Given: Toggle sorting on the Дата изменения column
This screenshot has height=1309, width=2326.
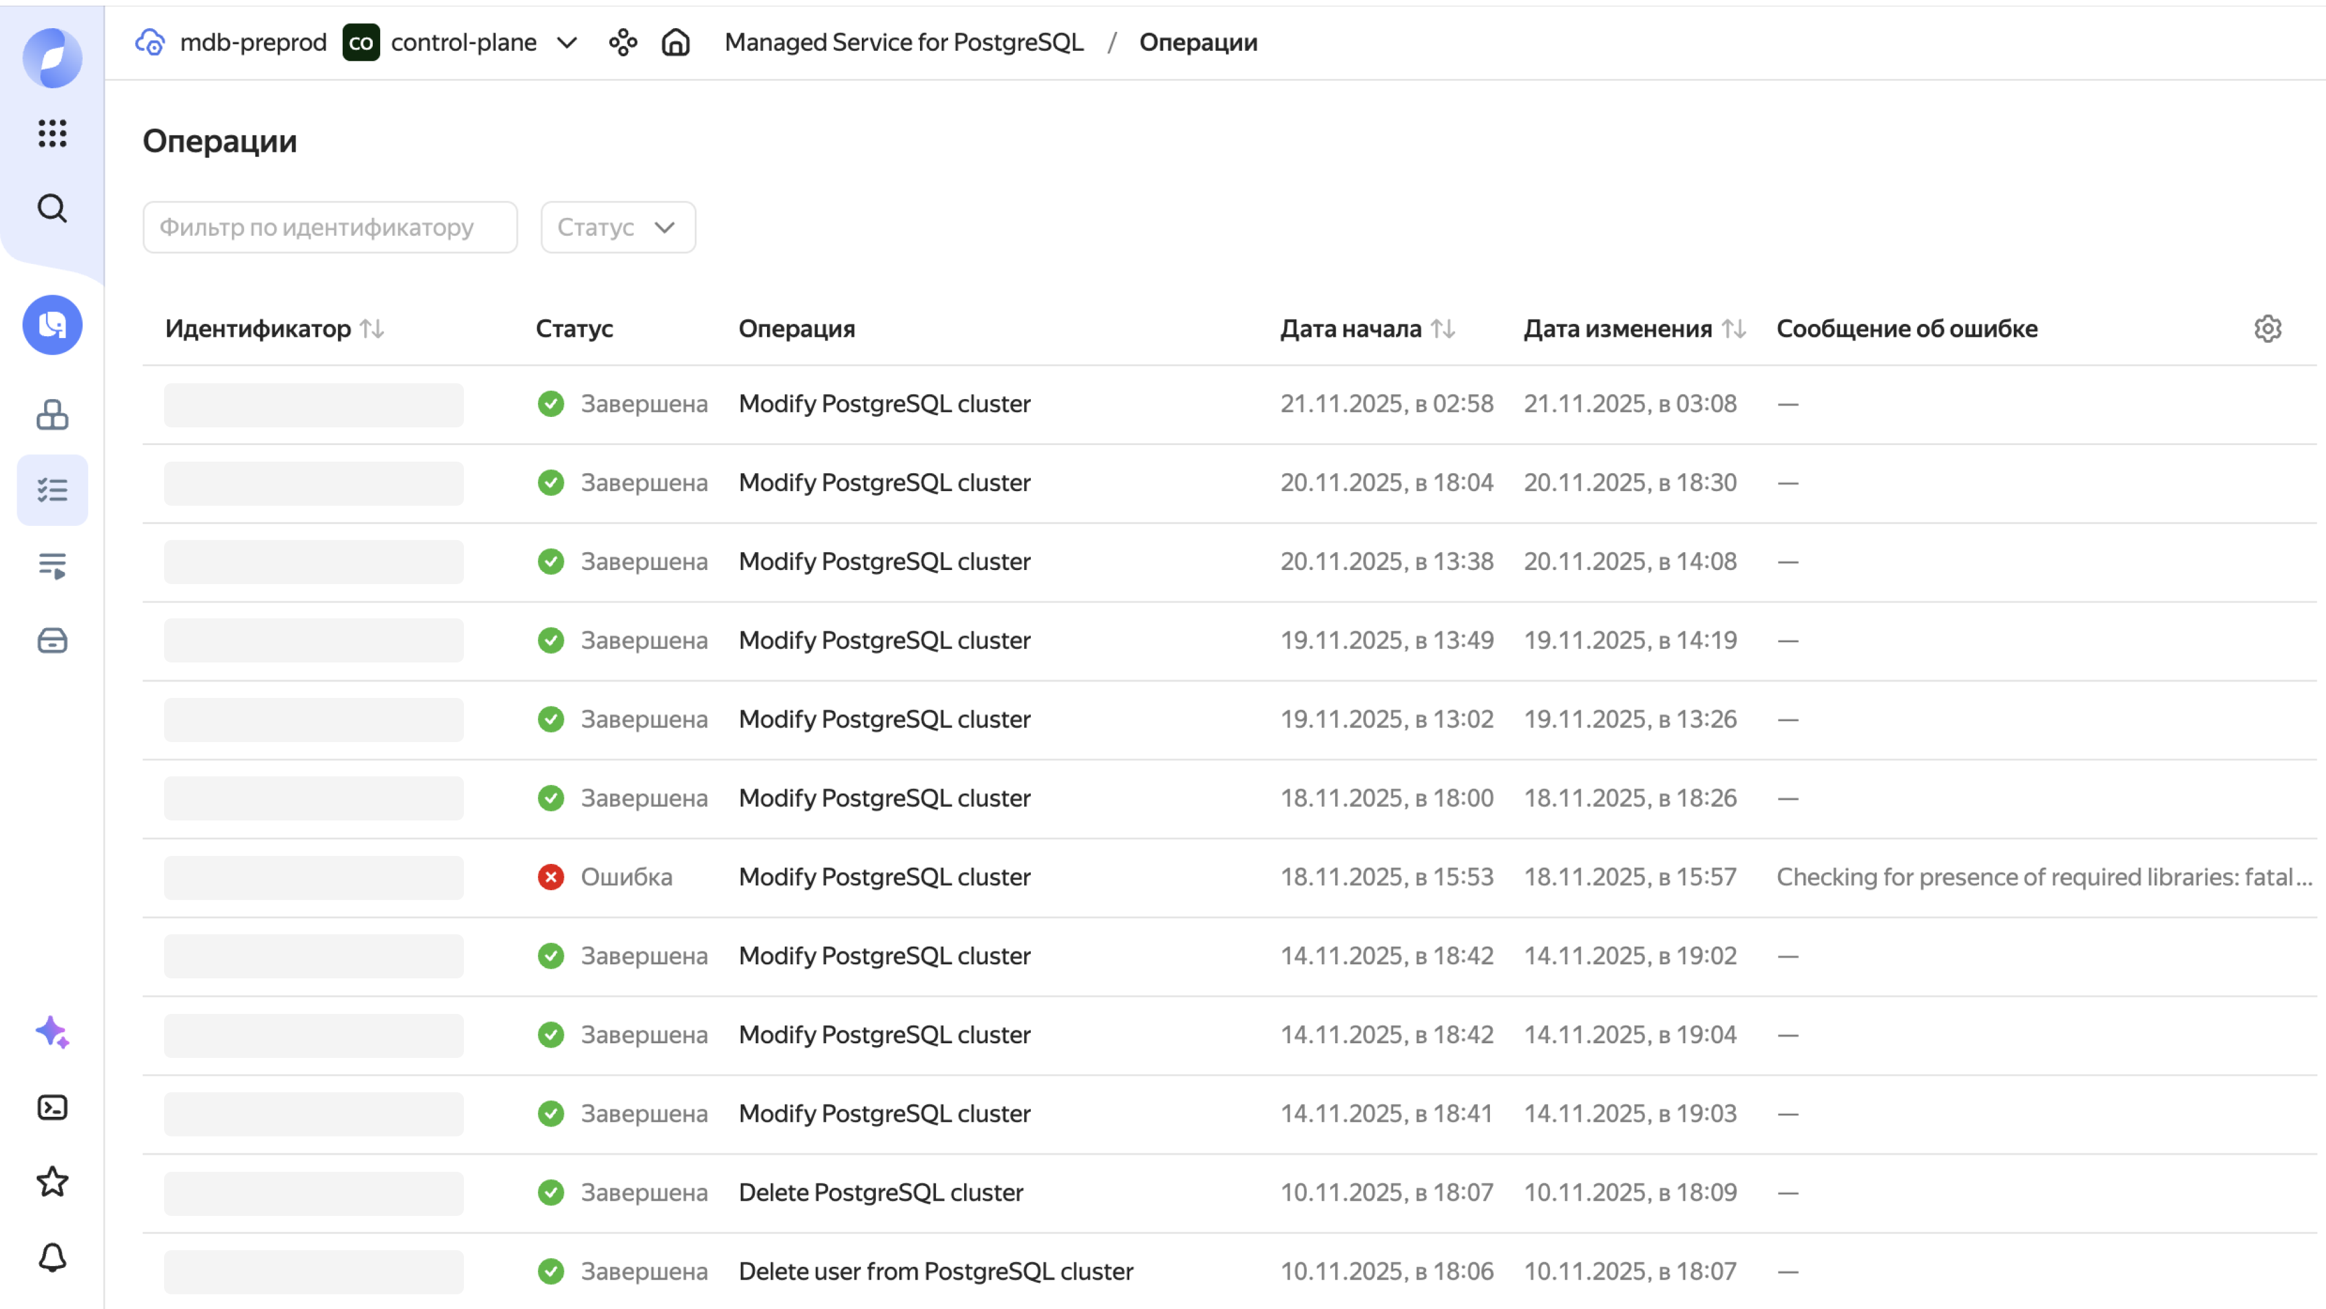Looking at the screenshot, I should 1733,329.
